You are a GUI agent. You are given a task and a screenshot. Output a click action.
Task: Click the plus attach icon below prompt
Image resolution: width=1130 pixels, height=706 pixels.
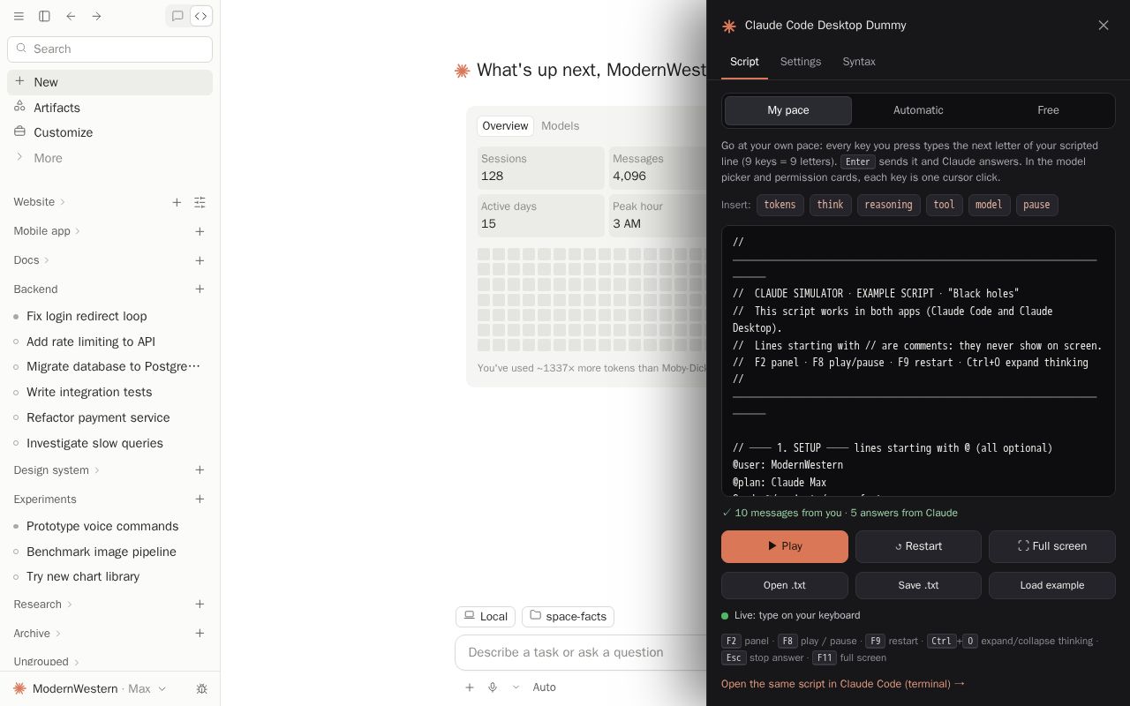(x=470, y=687)
